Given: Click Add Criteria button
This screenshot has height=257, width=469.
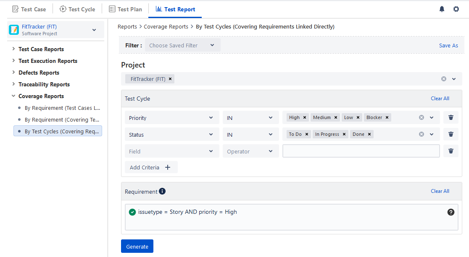Looking at the screenshot, I should click(151, 167).
